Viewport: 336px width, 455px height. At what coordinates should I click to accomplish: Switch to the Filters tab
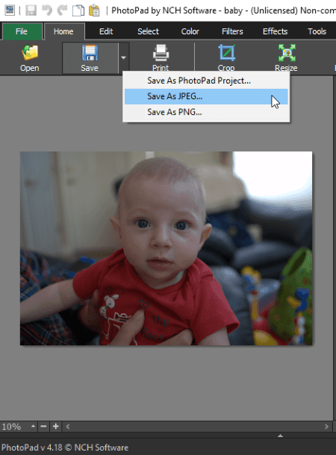coord(232,31)
